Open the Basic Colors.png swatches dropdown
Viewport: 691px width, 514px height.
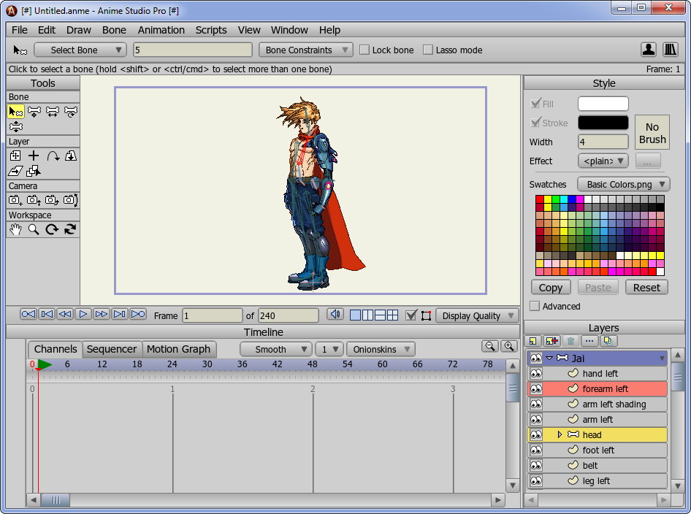click(x=624, y=184)
